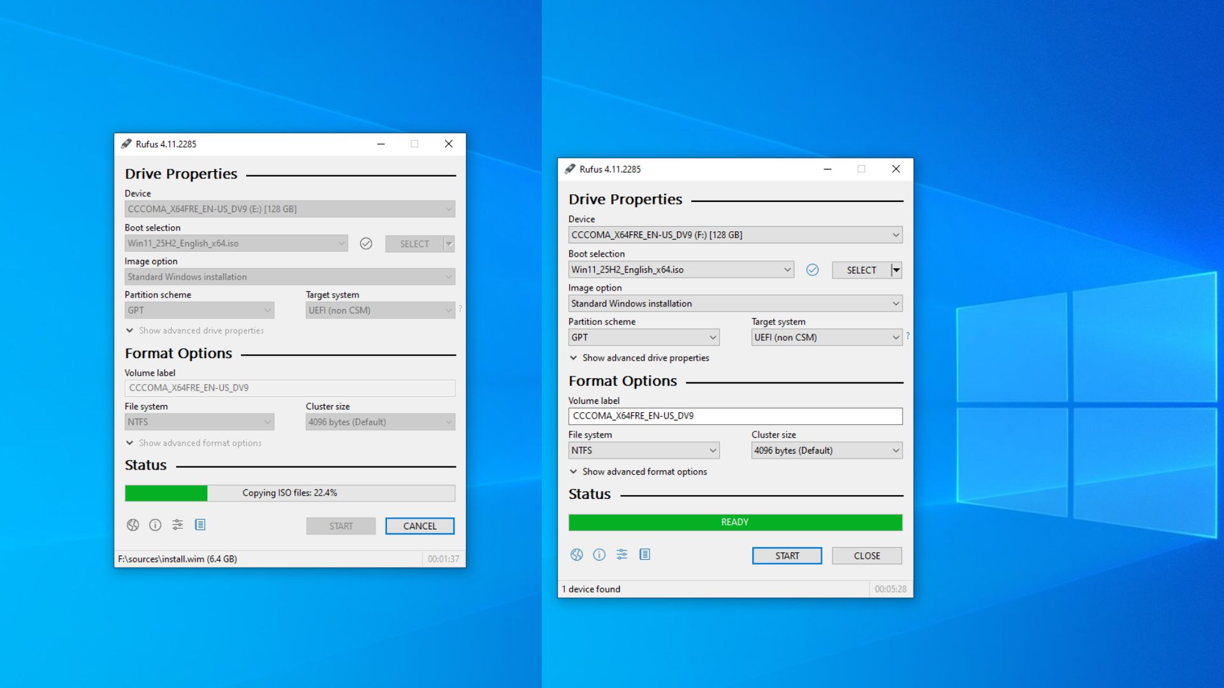The height and width of the screenshot is (688, 1224).
Task: Cancel the ISO copy in progress
Action: click(x=419, y=526)
